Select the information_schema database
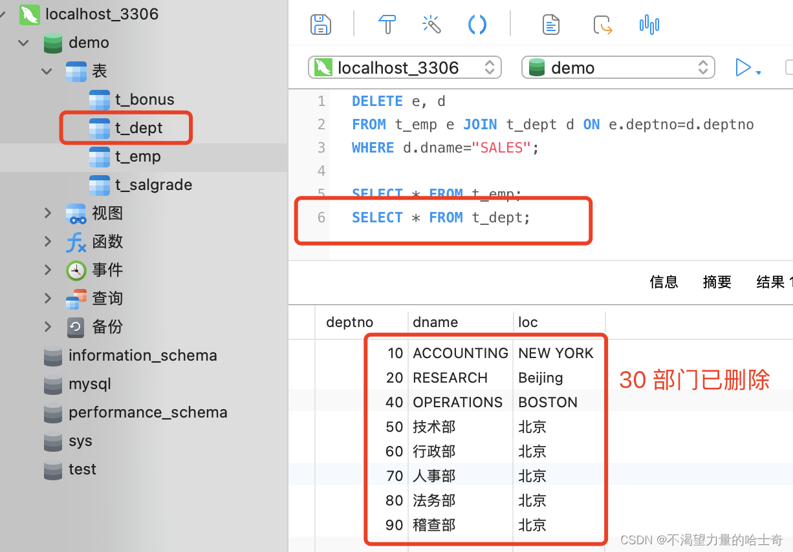 [142, 356]
